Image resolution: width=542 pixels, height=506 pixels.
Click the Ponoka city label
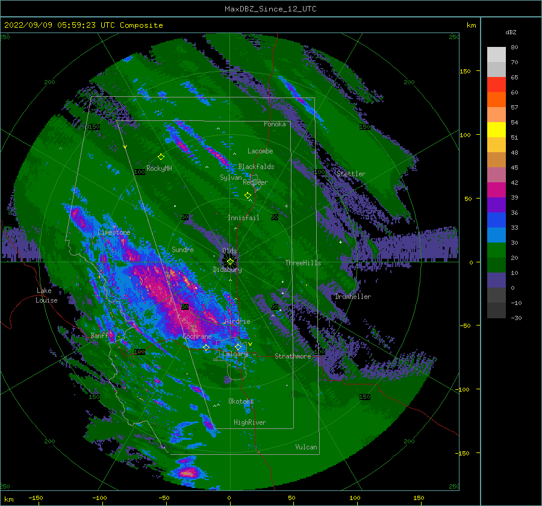pyautogui.click(x=275, y=124)
